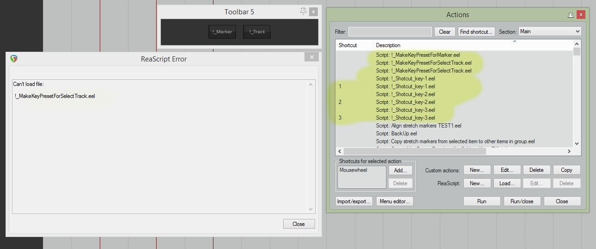Screen dimensions: 596x249
Task: Click Delete in Custom actions row
Action: click(x=536, y=170)
